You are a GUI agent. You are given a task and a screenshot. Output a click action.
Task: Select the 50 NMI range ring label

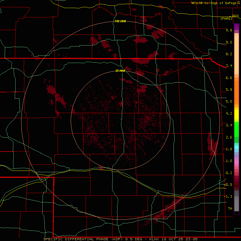coord(120,71)
